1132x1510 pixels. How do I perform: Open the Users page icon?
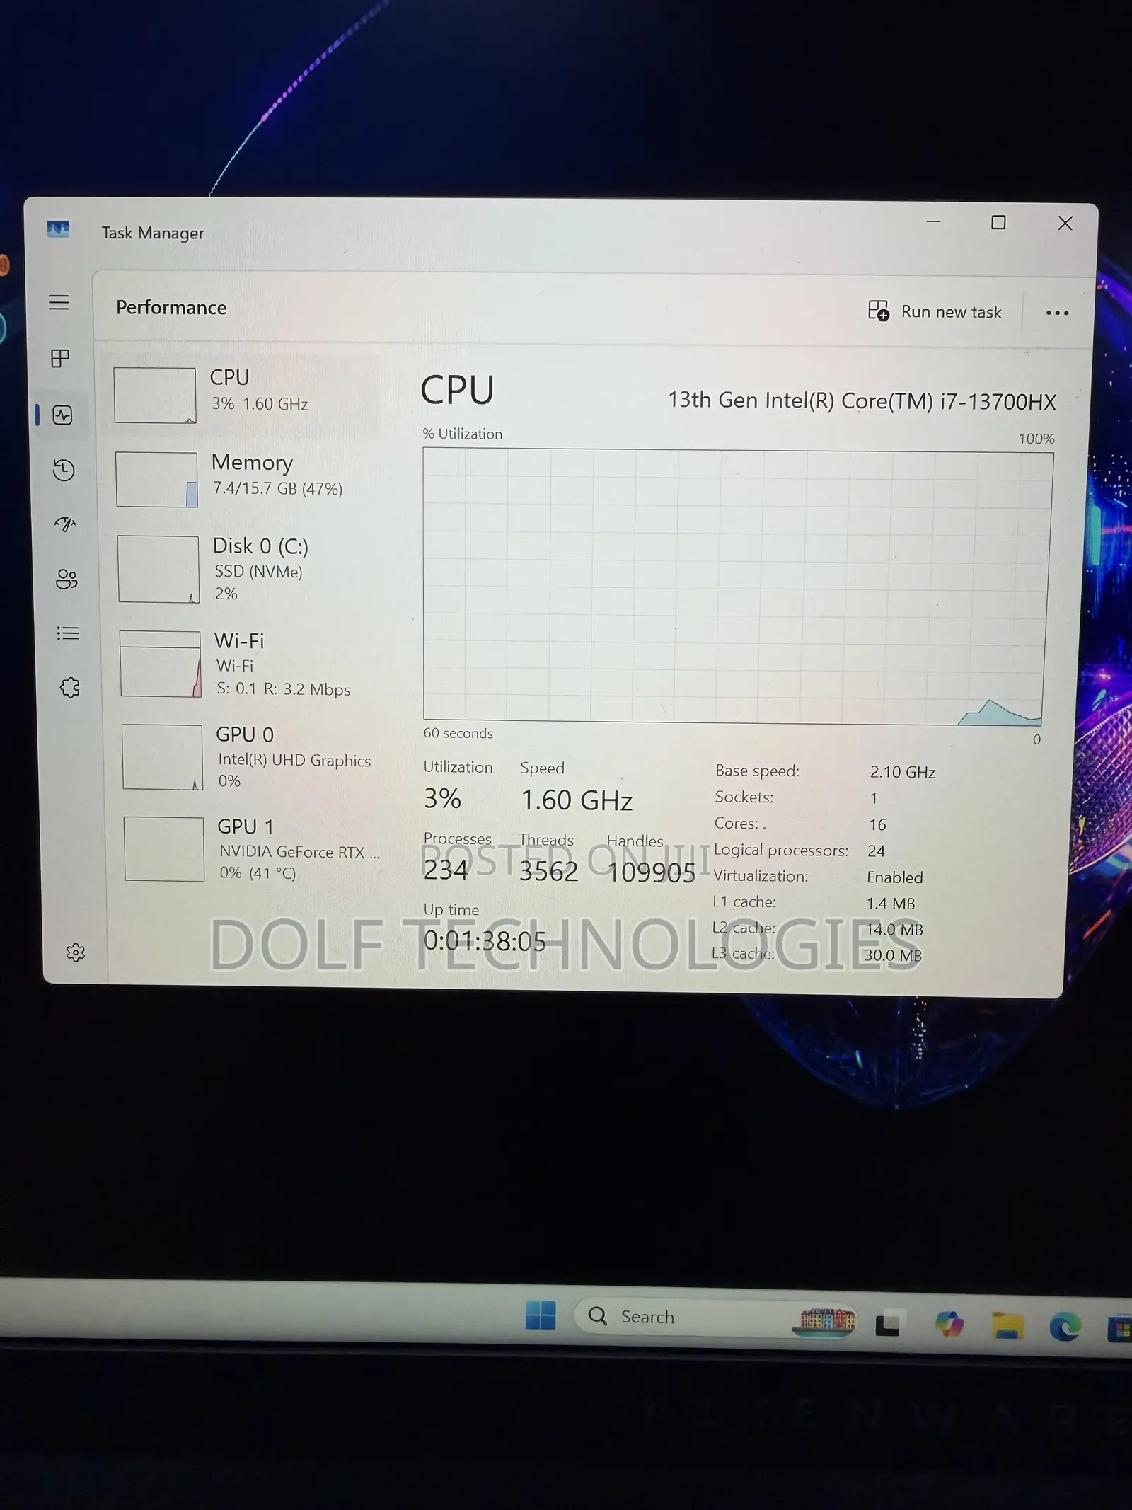pos(67,579)
